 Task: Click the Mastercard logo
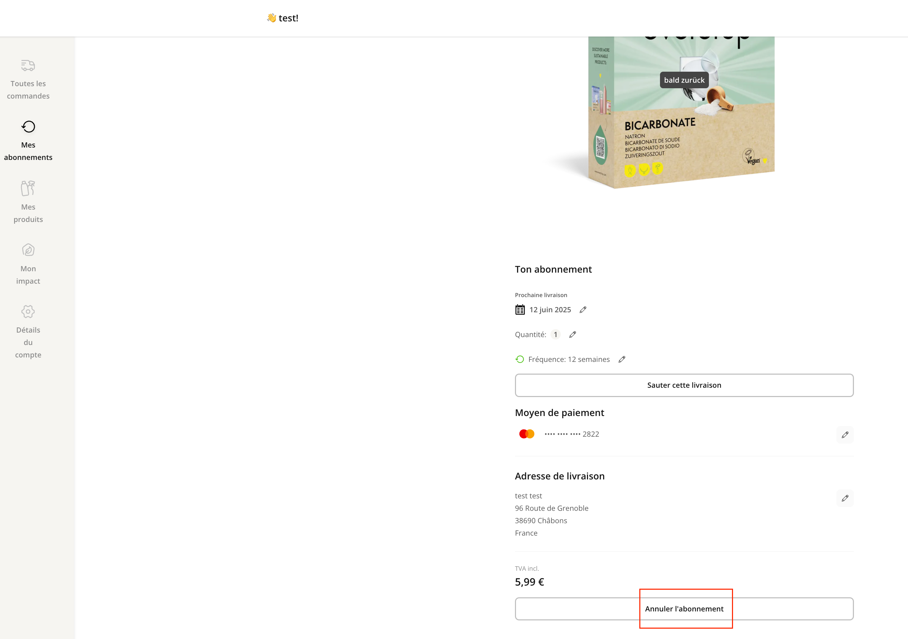tap(527, 434)
